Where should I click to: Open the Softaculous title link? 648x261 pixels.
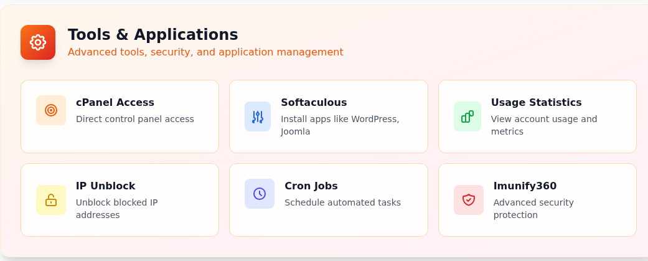[314, 103]
